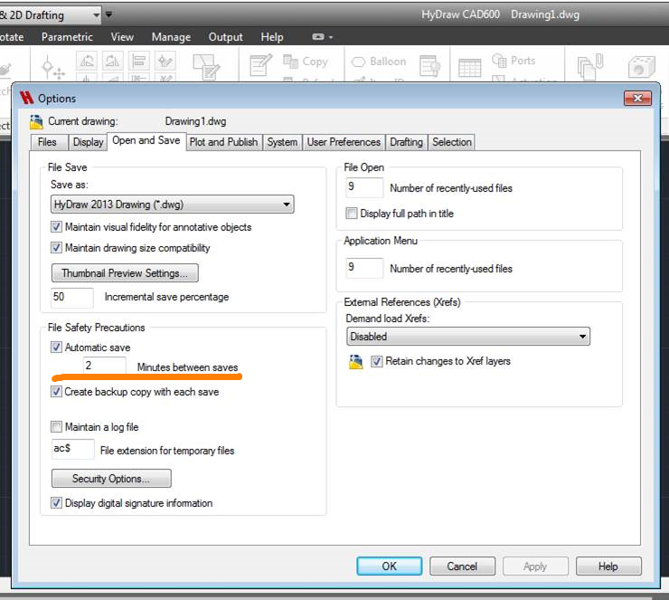
Task: Toggle Create backup copy with each save
Action: pos(56,392)
